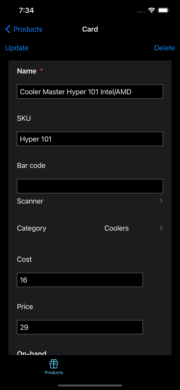
Task: Tap Update to save the product
Action: tap(17, 48)
